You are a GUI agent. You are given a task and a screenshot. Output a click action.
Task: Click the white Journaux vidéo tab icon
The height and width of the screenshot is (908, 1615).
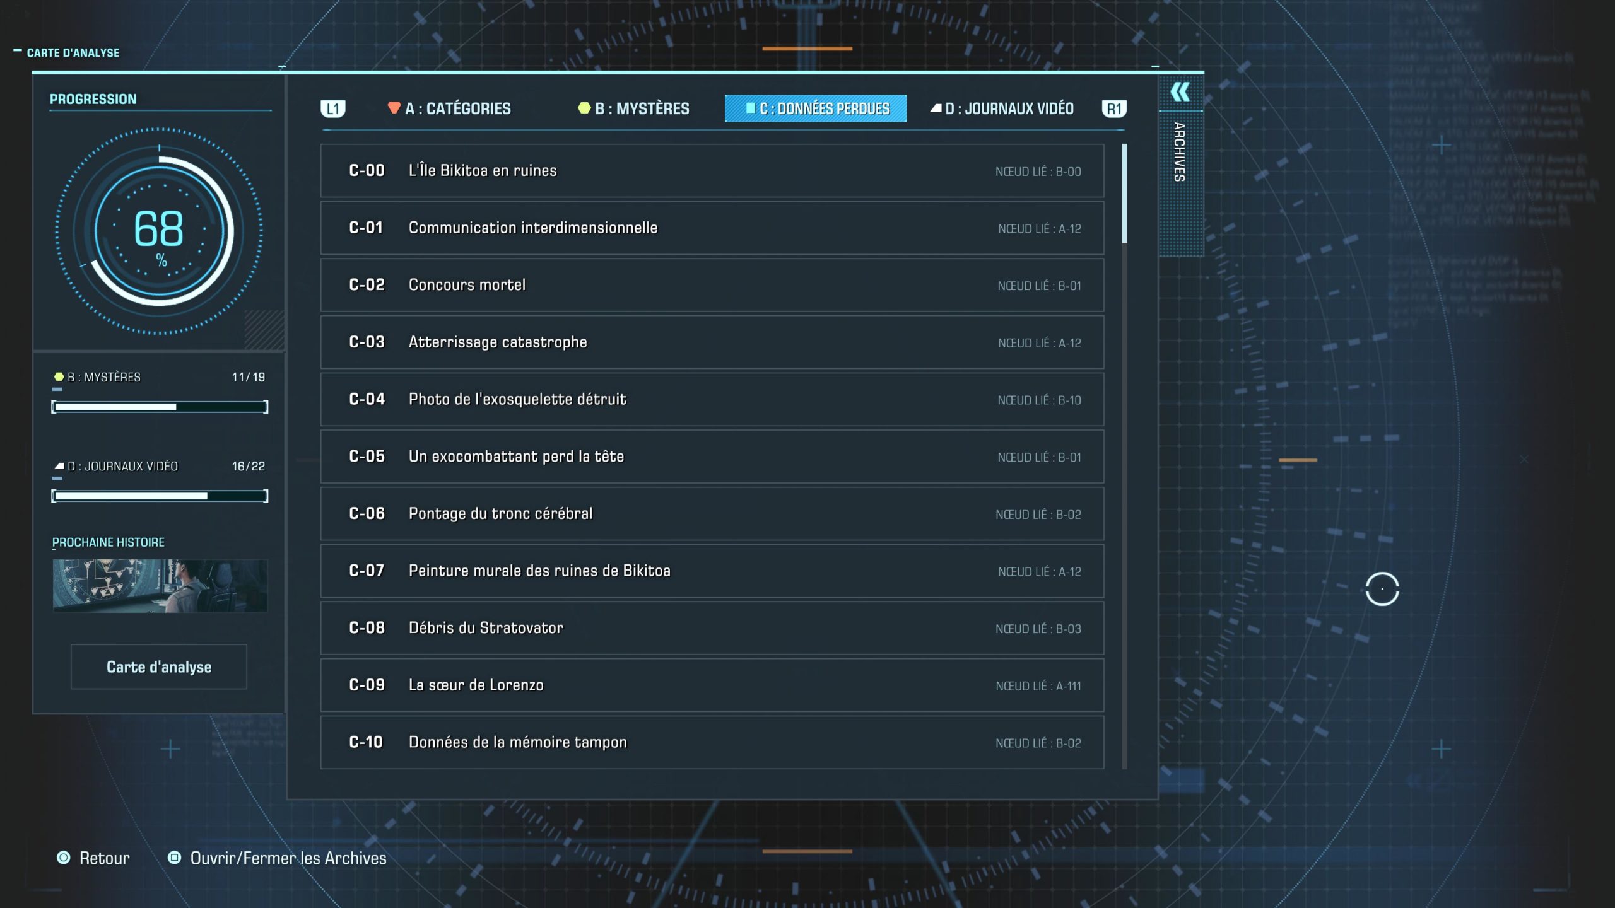[x=936, y=108]
